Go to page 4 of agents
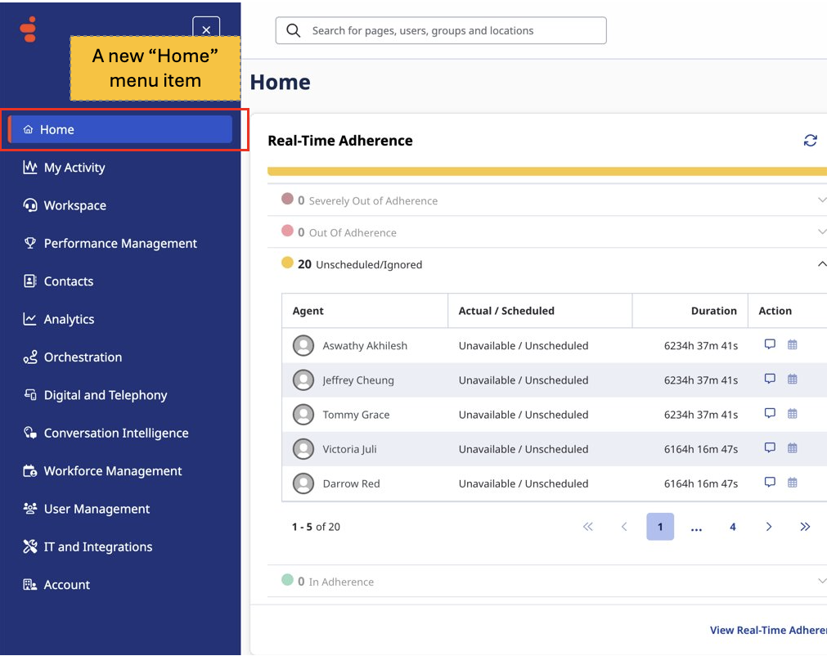836x656 pixels. pos(732,527)
